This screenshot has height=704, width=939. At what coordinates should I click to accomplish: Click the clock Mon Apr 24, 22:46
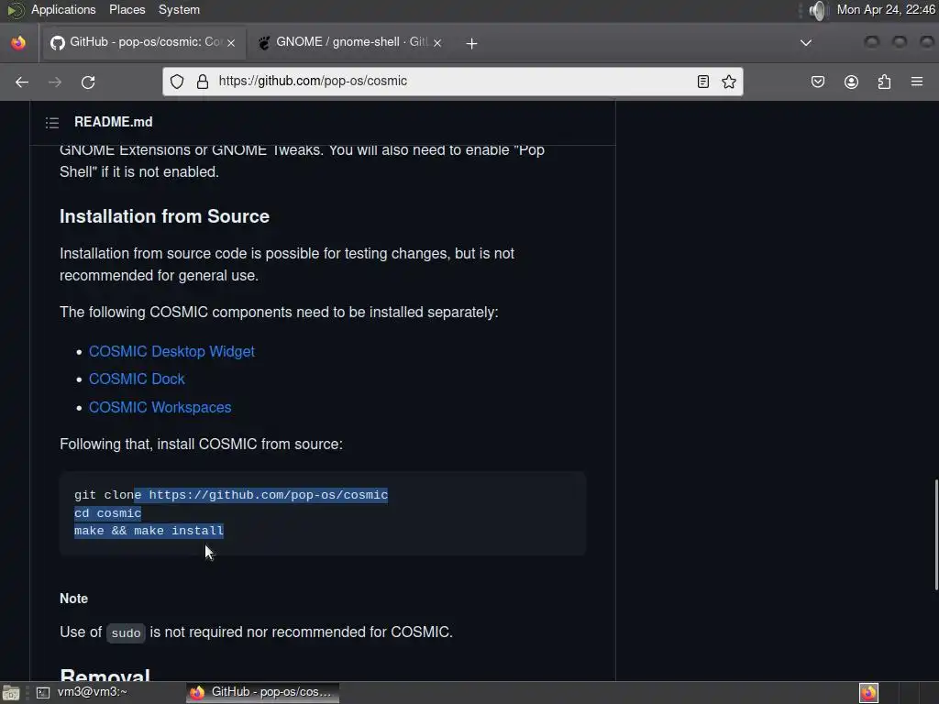[x=886, y=9]
